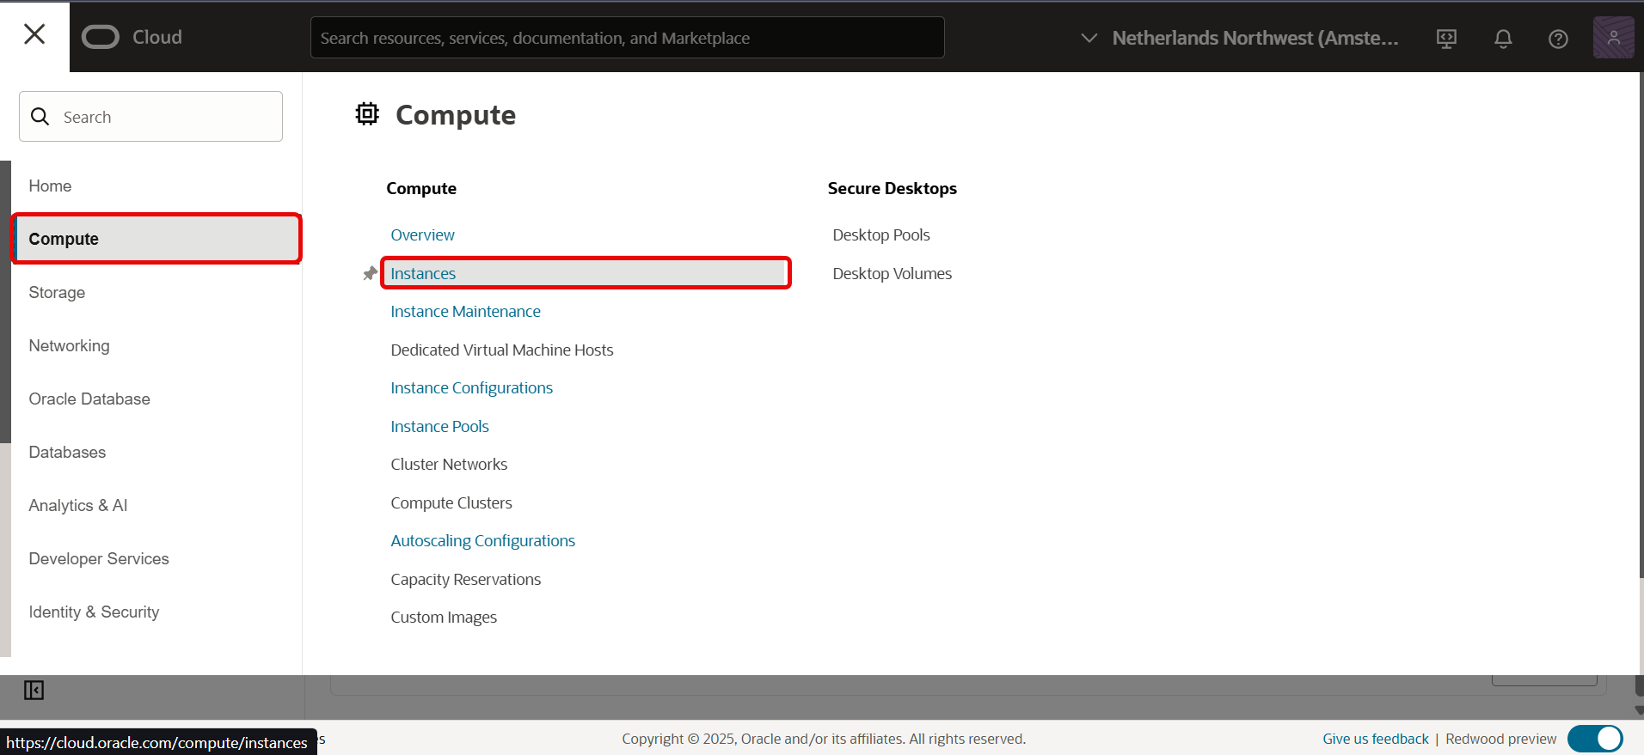
Task: Unpin Instances using the pin icon
Action: click(370, 273)
